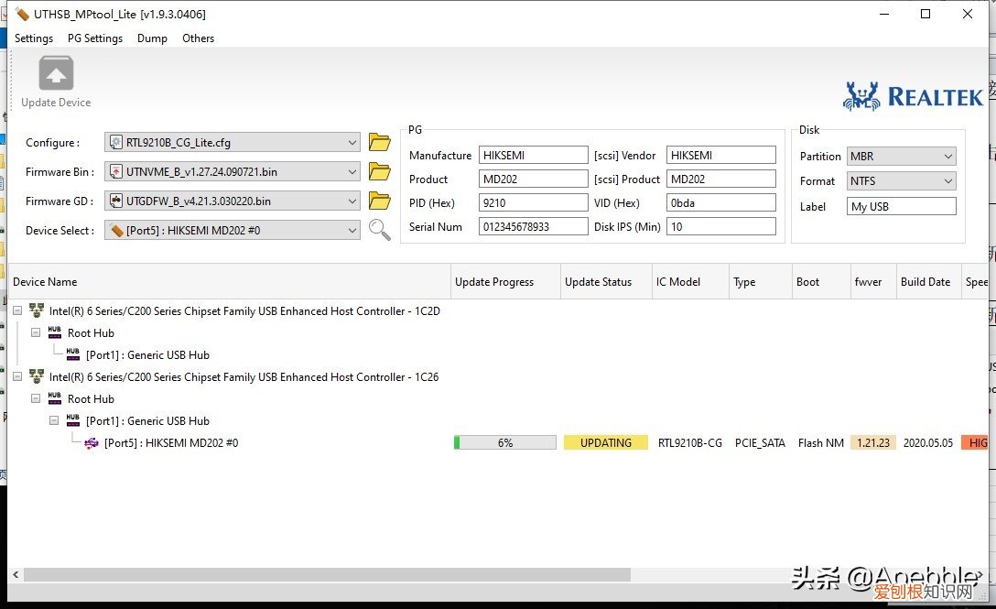Viewport: 996px width, 609px height.
Task: Click the Update Device icon
Action: (56, 75)
